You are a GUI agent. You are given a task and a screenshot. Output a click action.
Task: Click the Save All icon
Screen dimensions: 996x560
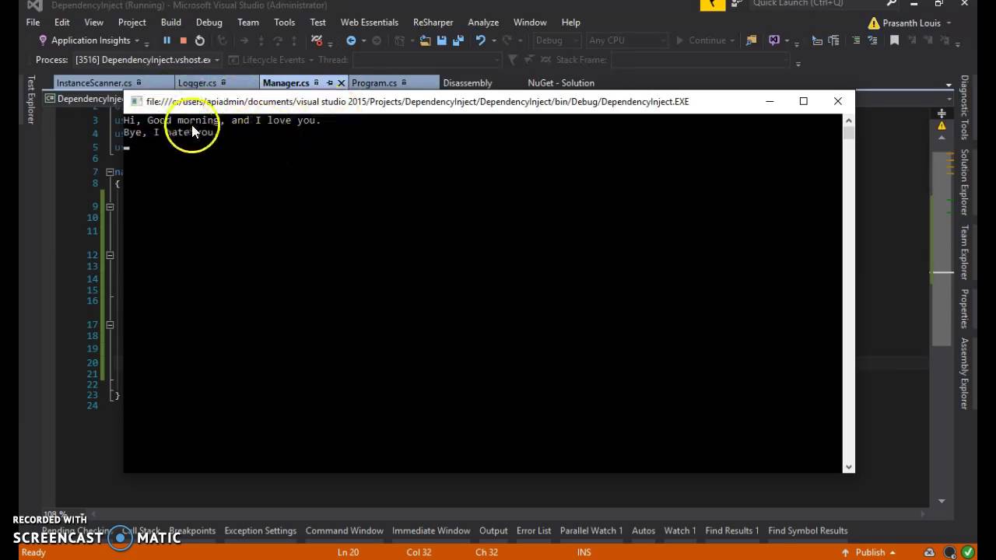click(x=458, y=40)
